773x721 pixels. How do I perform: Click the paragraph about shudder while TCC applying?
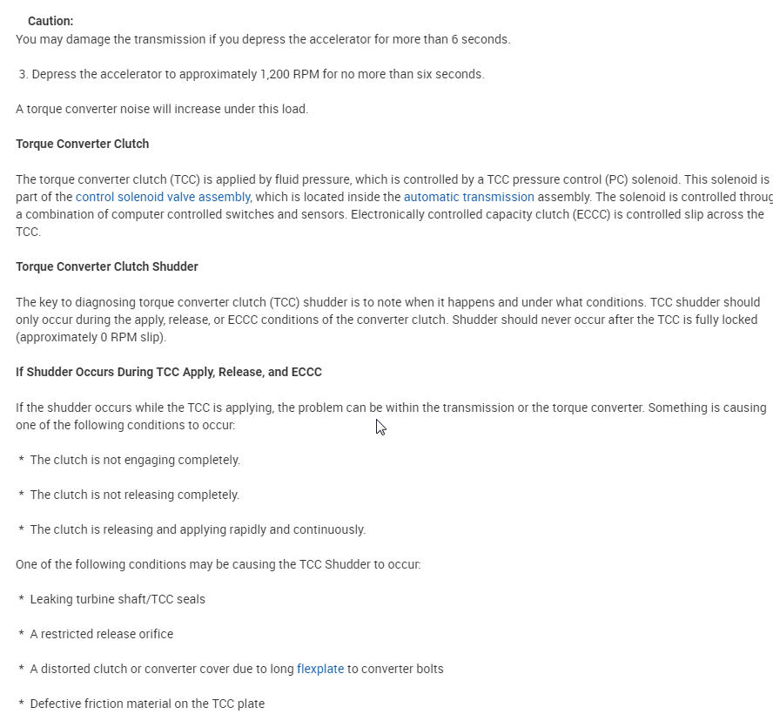click(x=390, y=415)
